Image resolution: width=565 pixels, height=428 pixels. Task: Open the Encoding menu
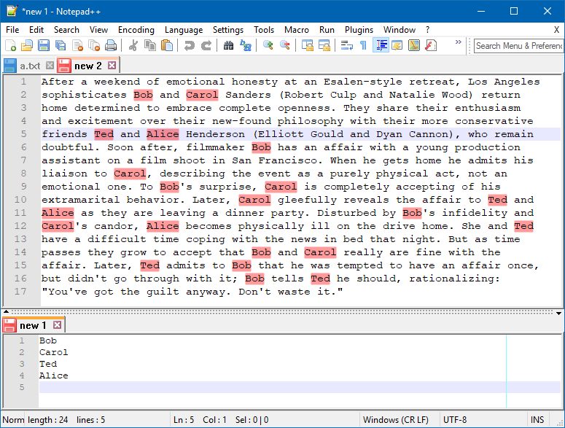pos(136,30)
